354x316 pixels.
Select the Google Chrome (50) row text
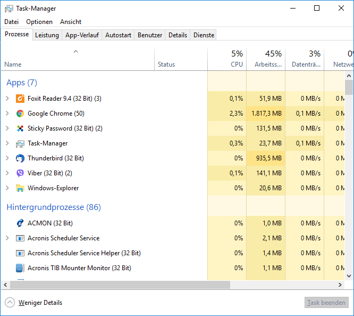(x=56, y=114)
